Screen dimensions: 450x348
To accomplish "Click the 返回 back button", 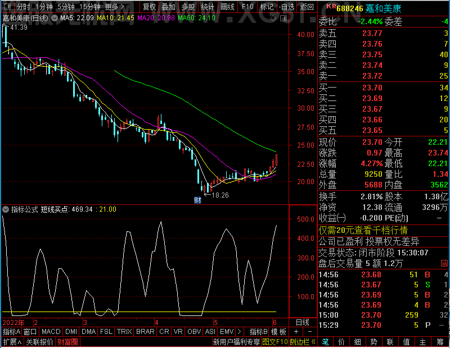I will point(307,6).
